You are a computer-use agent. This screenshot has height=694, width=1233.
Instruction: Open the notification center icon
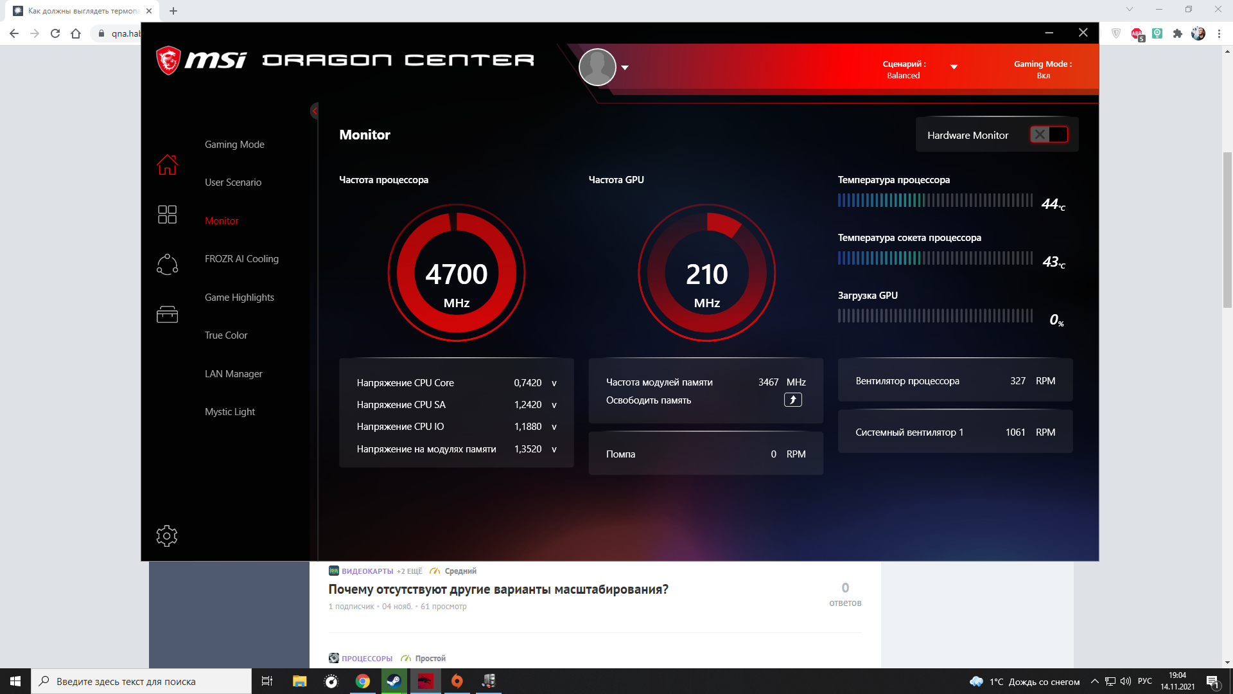tap(1212, 682)
